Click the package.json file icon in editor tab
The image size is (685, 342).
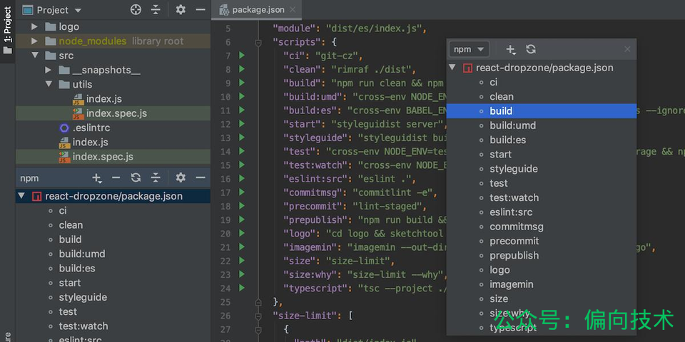pyautogui.click(x=223, y=9)
